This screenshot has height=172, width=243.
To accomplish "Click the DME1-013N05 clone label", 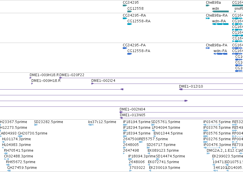I will click(132, 115).
